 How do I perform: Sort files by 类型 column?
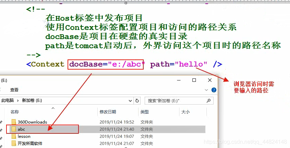144,112
